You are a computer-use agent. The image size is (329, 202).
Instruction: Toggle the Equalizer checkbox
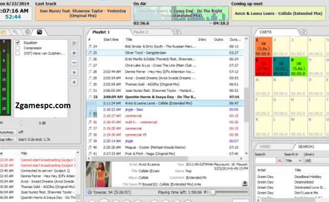coord(18,43)
